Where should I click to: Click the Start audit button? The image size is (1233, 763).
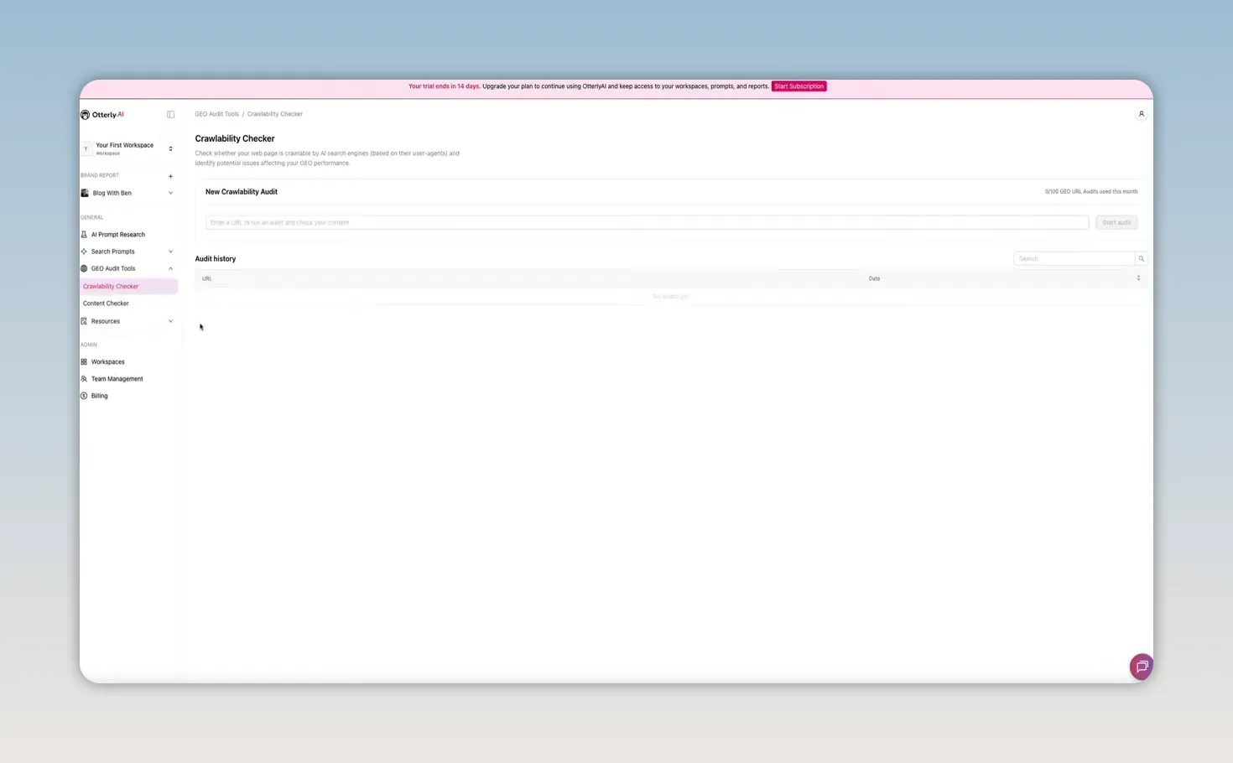coord(1116,222)
